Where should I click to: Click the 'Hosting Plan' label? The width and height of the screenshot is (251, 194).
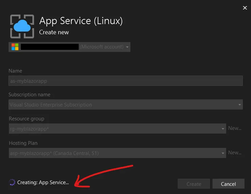pyautogui.click(x=23, y=143)
